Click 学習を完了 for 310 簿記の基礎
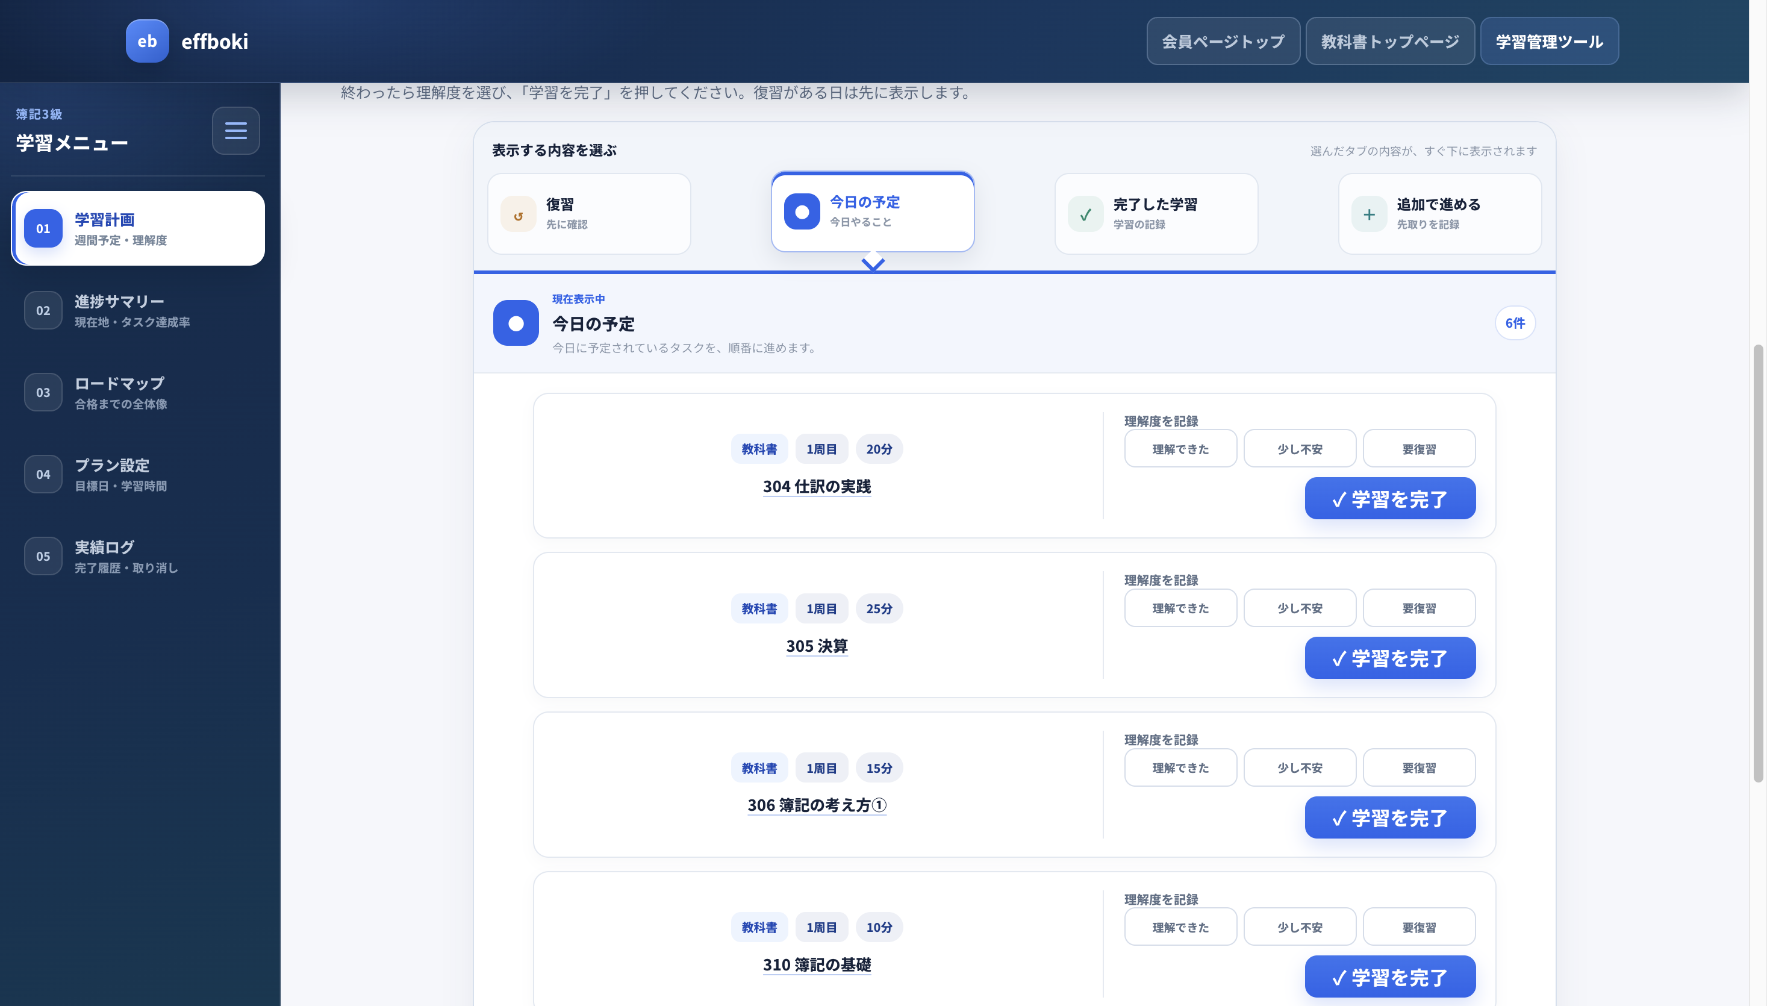Viewport: 1767px width, 1006px height. point(1390,977)
